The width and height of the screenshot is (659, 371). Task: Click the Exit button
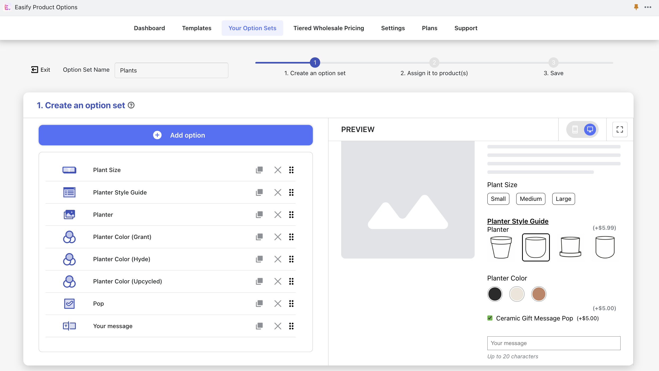[40, 69]
